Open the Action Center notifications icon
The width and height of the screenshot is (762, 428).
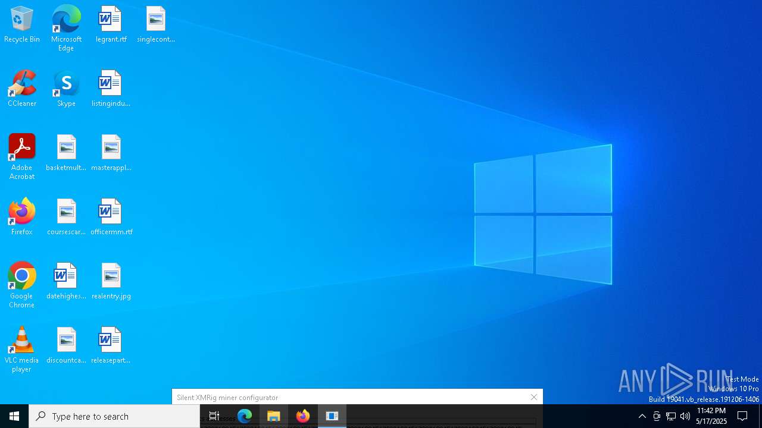pyautogui.click(x=743, y=416)
